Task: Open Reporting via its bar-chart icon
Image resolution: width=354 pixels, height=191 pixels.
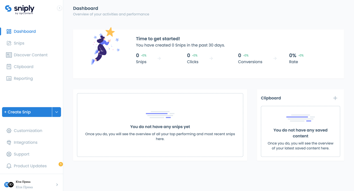Action: (x=9, y=78)
